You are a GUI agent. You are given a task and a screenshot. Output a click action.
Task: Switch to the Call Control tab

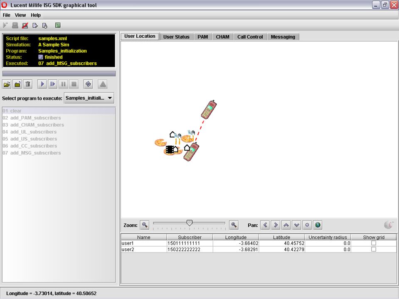[x=250, y=37]
